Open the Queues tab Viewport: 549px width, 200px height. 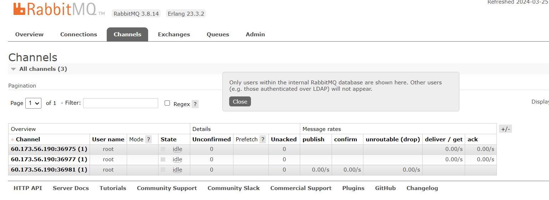tap(218, 35)
